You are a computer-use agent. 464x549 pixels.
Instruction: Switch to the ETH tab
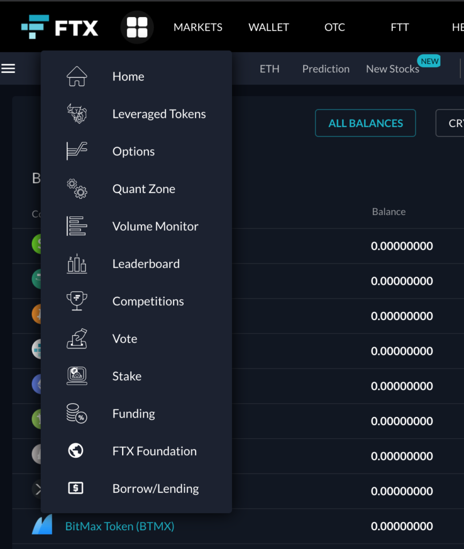click(270, 69)
